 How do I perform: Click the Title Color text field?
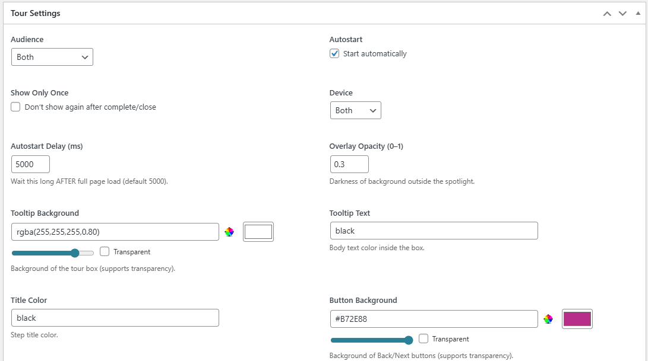115,318
